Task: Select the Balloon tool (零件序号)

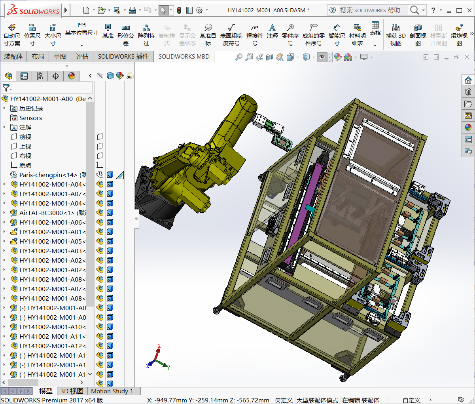Action: (290, 34)
